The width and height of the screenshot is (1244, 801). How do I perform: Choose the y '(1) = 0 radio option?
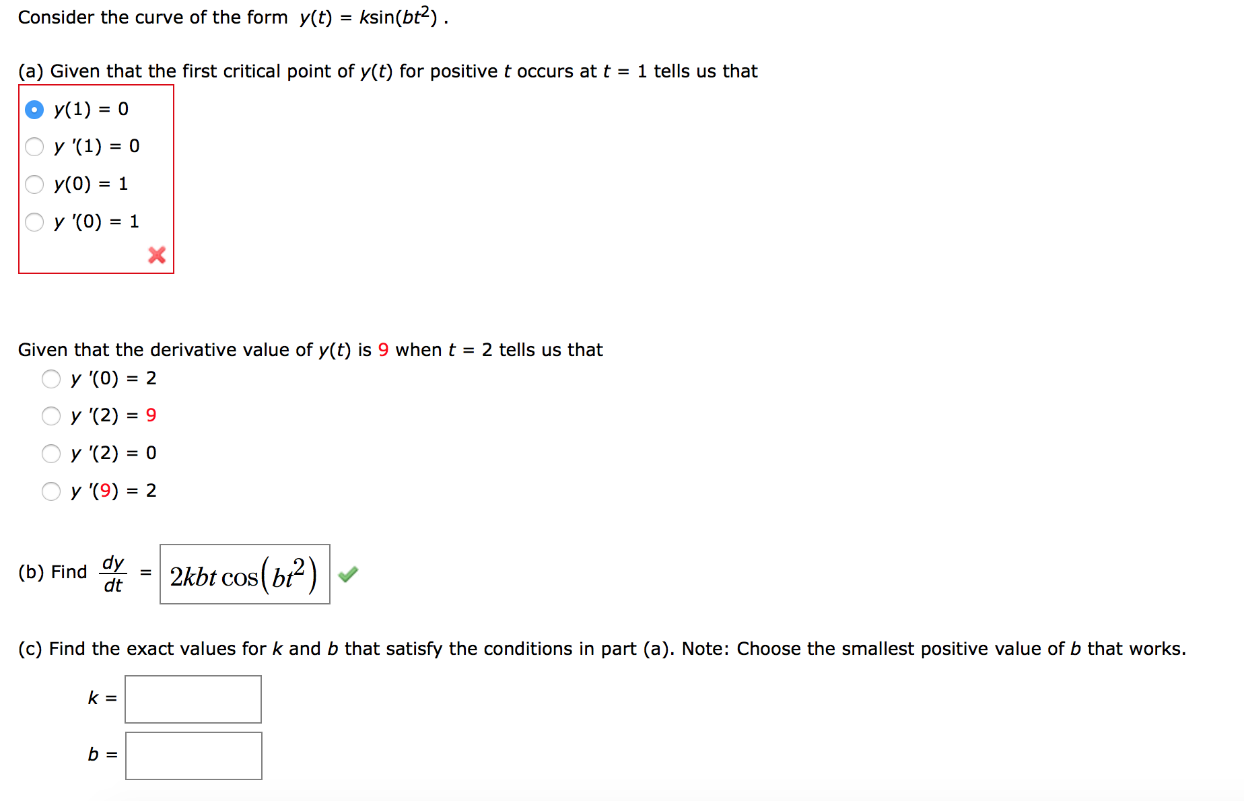click(34, 146)
